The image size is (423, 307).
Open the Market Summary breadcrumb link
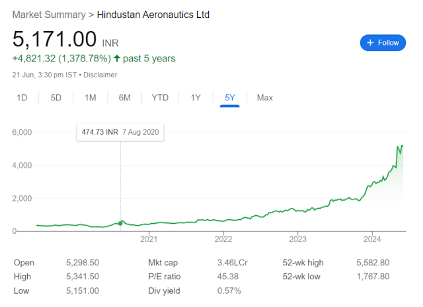(49, 15)
